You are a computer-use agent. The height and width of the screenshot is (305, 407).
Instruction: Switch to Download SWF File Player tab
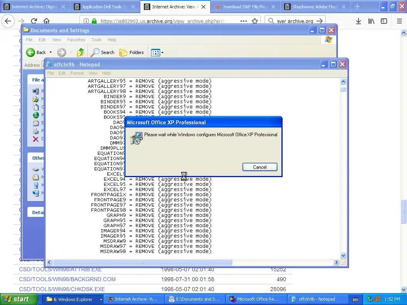[x=244, y=7]
